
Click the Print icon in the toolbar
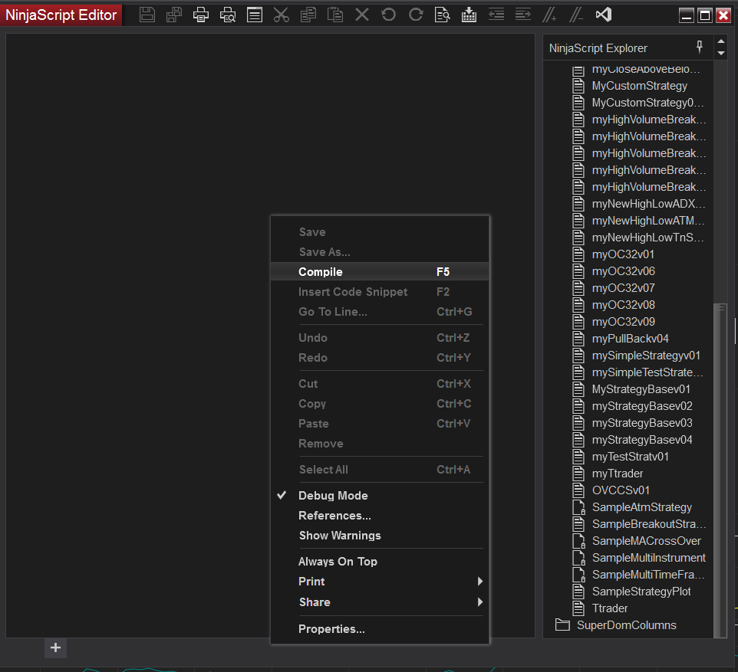[x=201, y=15]
